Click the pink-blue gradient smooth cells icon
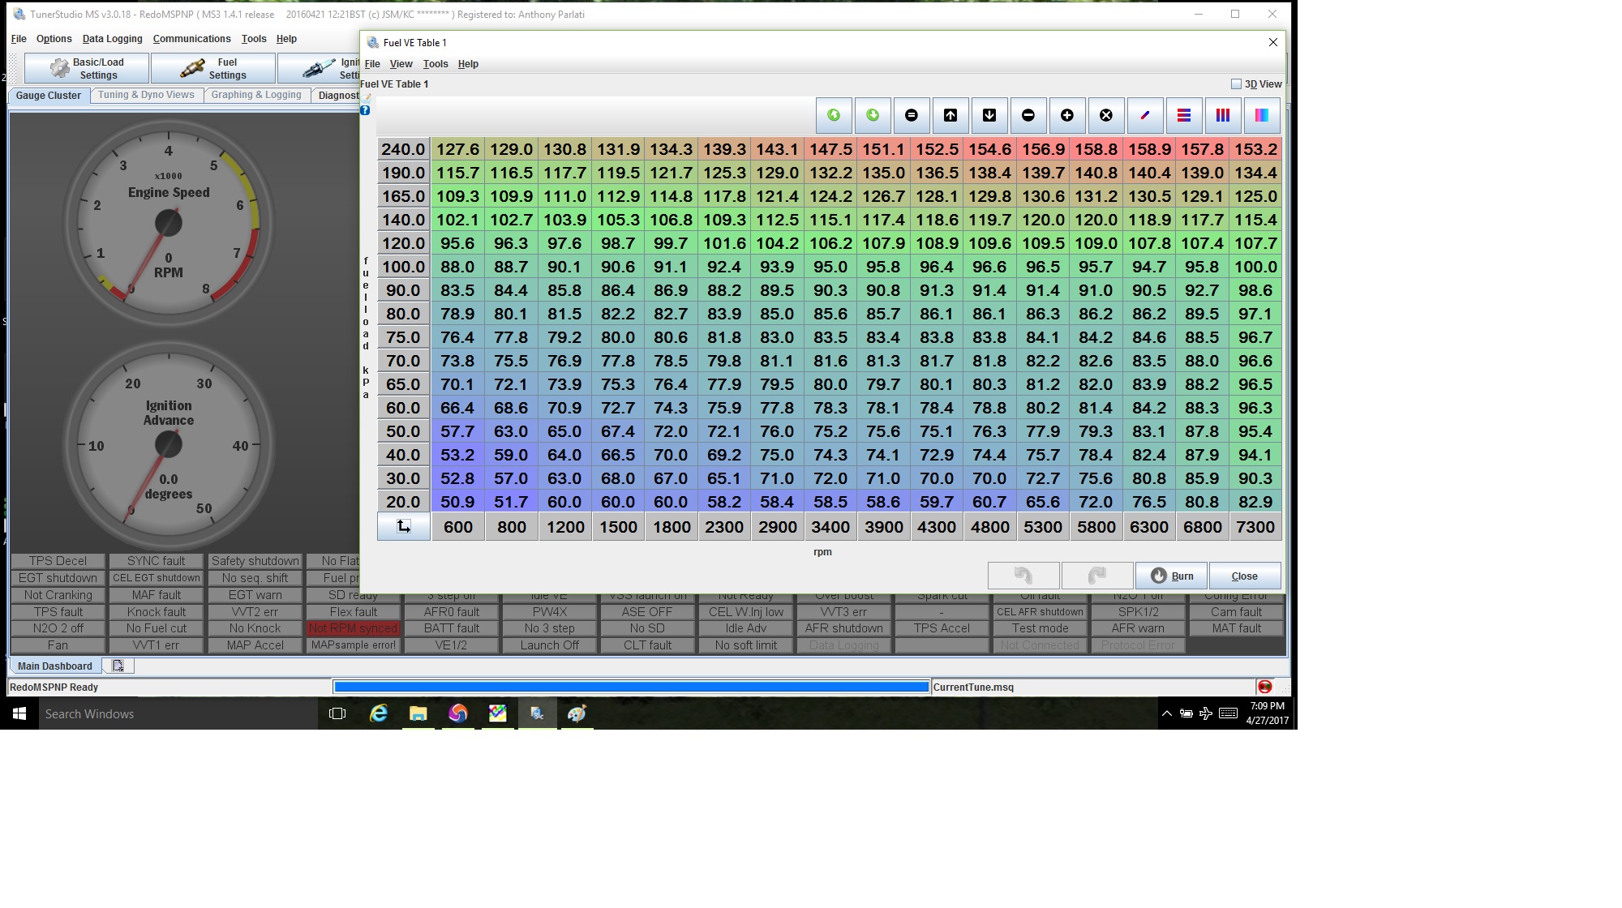The image size is (1622, 908). point(1261,116)
